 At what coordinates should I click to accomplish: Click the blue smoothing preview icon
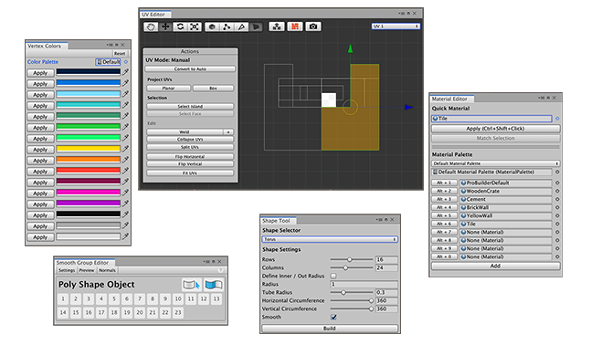(x=214, y=285)
